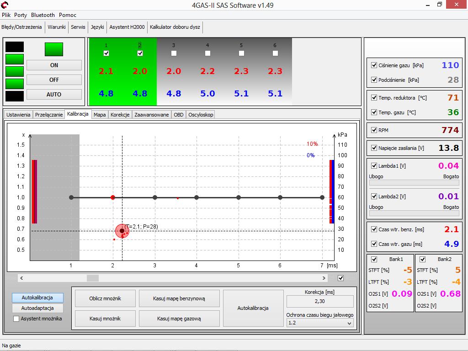Switch to the OBD tab
Image resolution: width=468 pixels, height=351 pixels.
179,115
